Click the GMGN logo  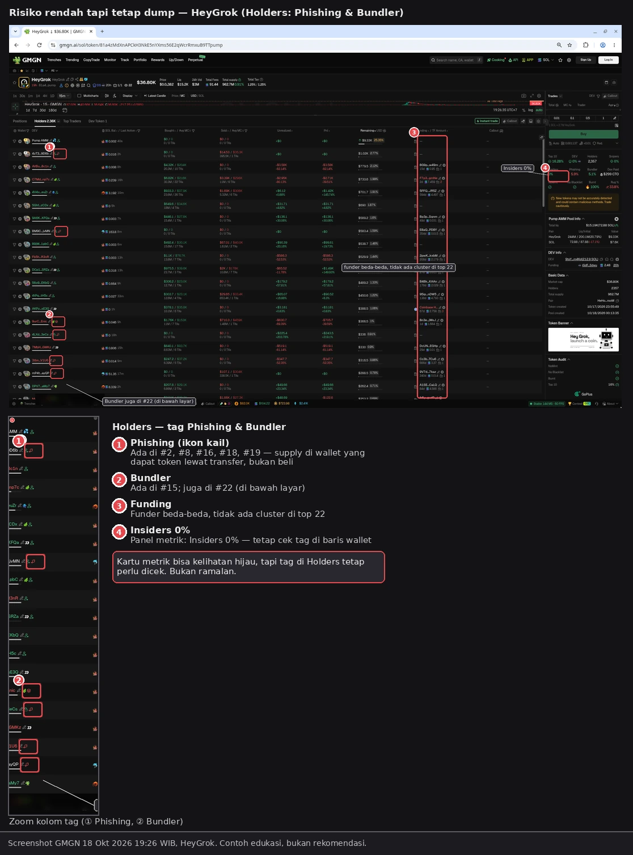tap(27, 60)
